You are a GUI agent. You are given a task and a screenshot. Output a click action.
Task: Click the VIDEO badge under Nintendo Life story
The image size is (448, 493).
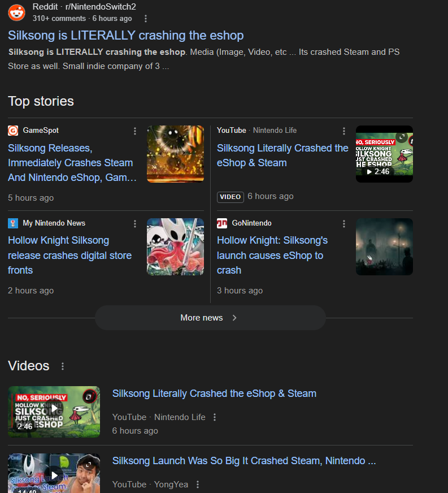[230, 197]
